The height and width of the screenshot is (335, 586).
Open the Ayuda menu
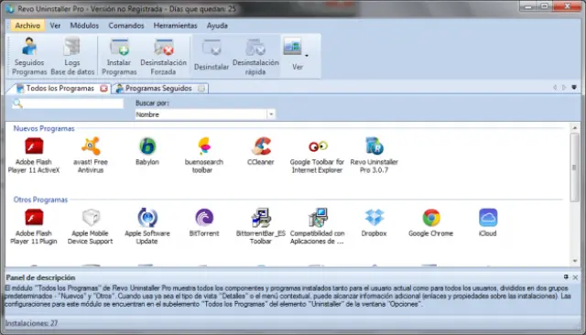[217, 26]
